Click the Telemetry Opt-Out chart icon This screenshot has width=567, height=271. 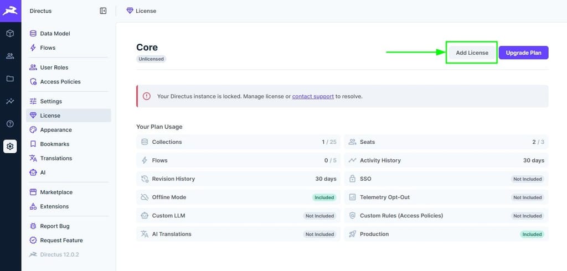(x=352, y=197)
